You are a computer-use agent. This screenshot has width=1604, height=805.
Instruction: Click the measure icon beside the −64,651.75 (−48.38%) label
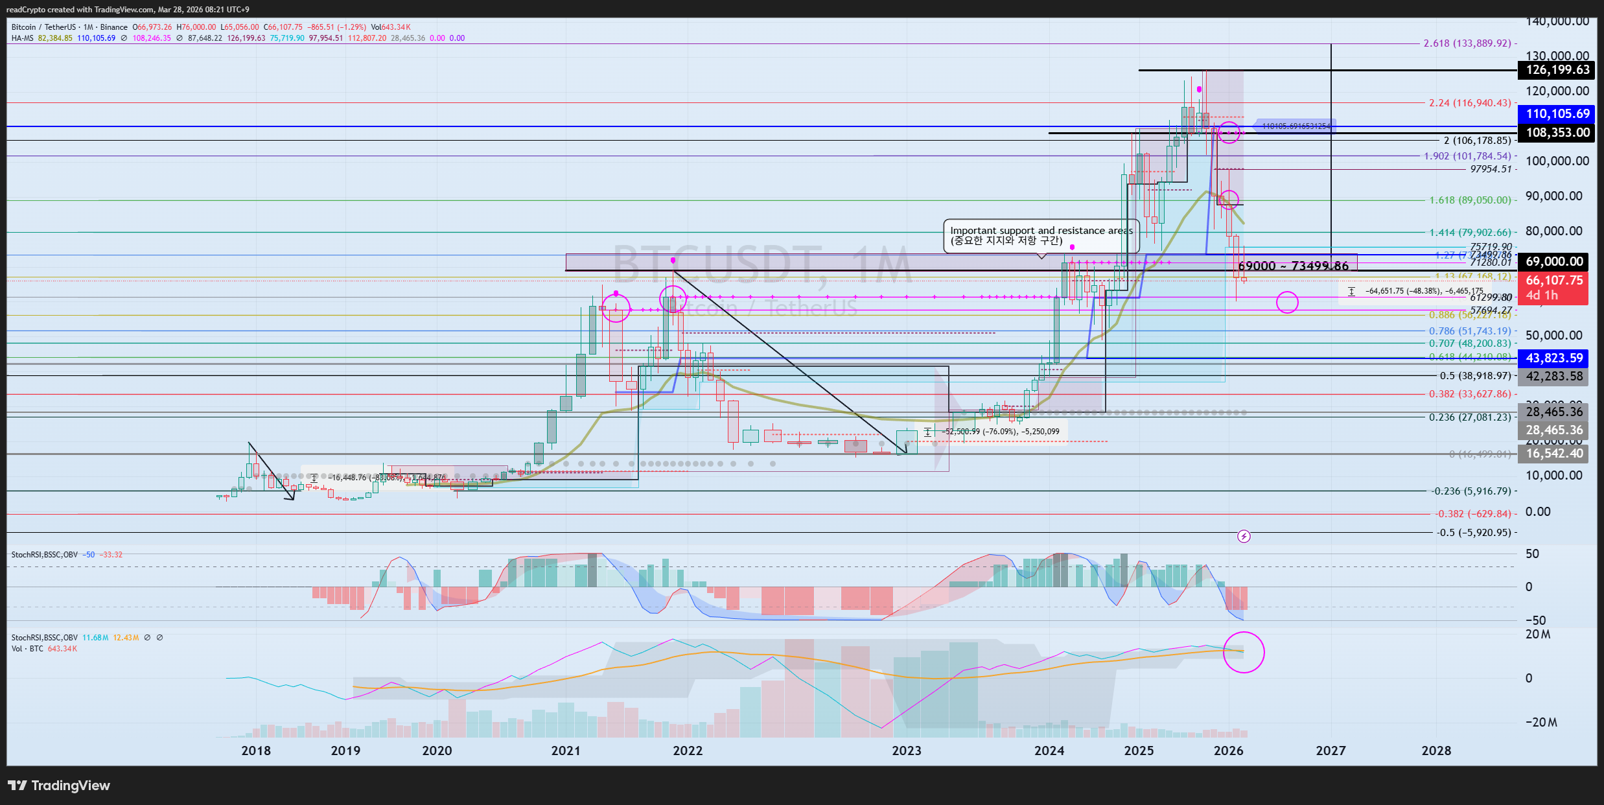coord(1351,292)
